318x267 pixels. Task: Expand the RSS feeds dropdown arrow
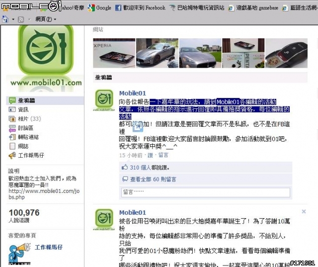pyautogui.click(x=29, y=19)
